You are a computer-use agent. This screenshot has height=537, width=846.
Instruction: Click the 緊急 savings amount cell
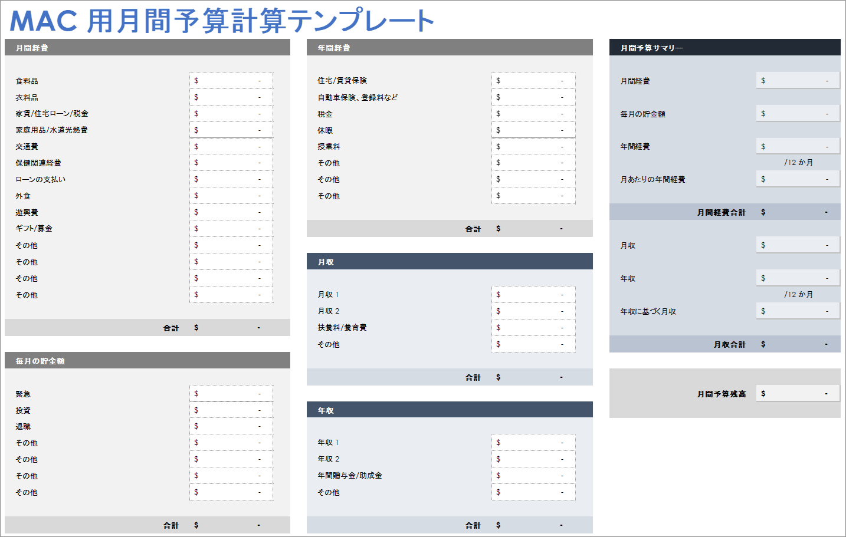[x=231, y=394]
